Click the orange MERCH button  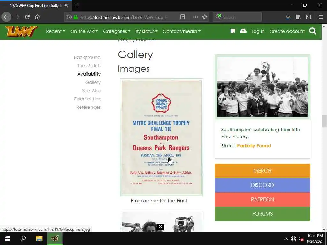[x=262, y=171]
